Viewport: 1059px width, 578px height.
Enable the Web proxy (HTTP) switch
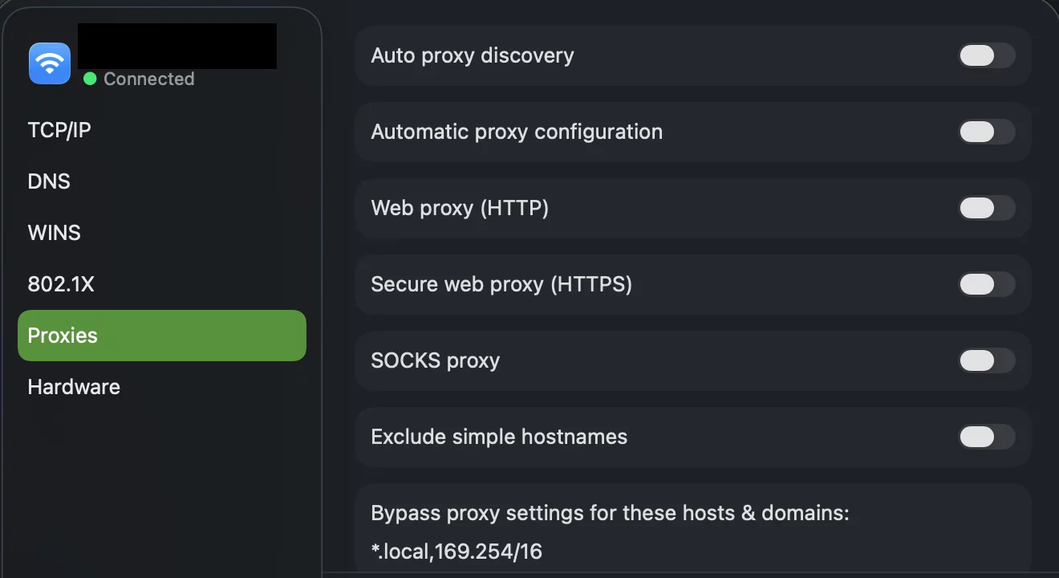click(986, 208)
